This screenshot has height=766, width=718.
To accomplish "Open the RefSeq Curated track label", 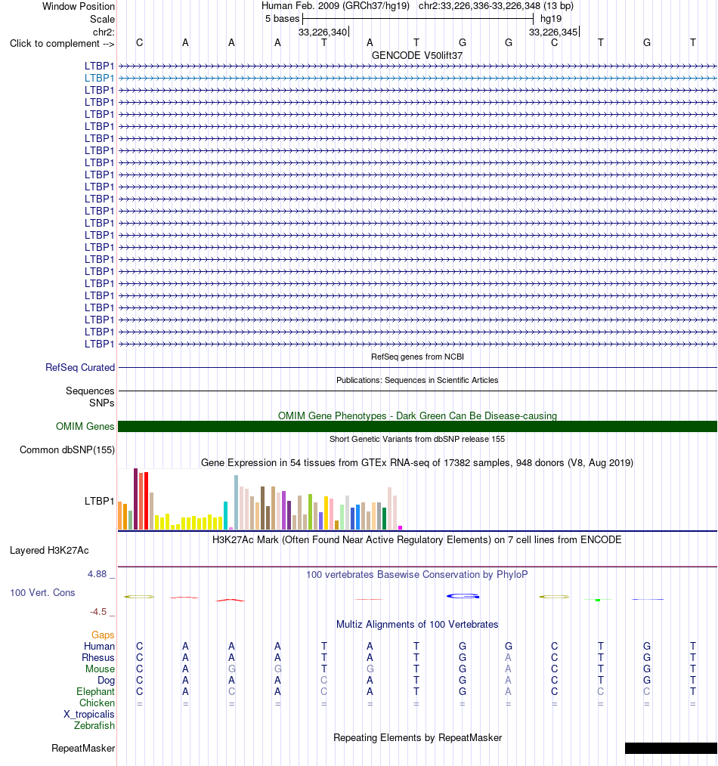I will tap(80, 367).
